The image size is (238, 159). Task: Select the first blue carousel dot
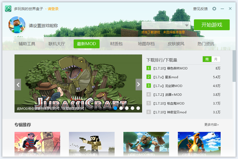click(x=115, y=108)
